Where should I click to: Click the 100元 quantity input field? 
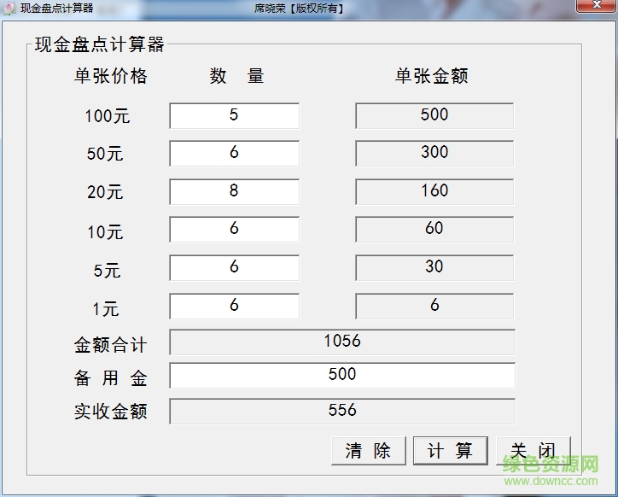pyautogui.click(x=235, y=115)
